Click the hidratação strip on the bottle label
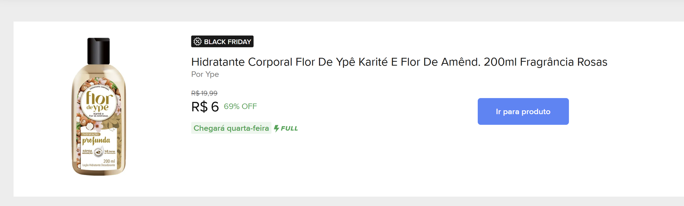 (x=91, y=134)
